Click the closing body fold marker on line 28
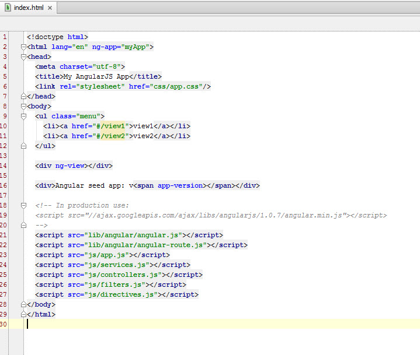Screen dimensions: 420x355 (x=23, y=304)
